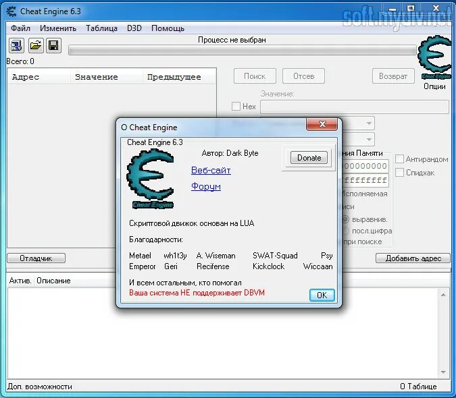456x398 pixels.
Task: Open the D3D menu
Action: tap(134, 28)
